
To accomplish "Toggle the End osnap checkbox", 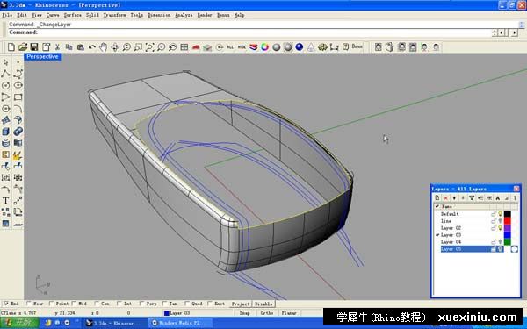I will [x=6, y=304].
